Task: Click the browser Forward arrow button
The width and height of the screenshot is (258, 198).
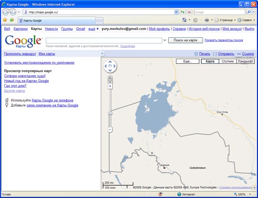Action: tap(13, 12)
